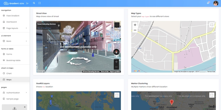Click the Street View location pin icon

click(59, 26)
